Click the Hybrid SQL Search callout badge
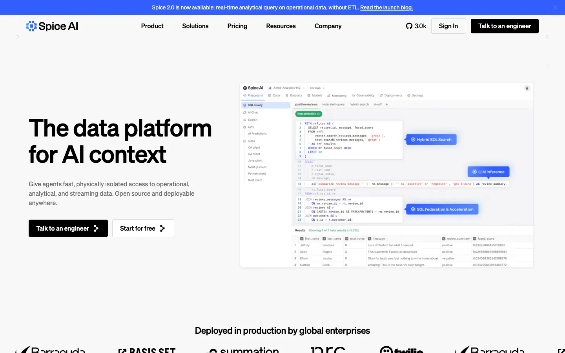This screenshot has width=565, height=353. pyautogui.click(x=431, y=140)
